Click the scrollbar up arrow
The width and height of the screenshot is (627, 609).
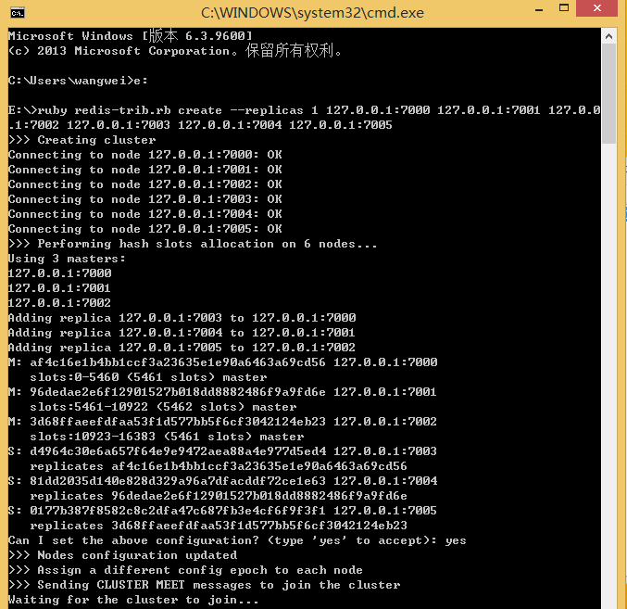click(x=609, y=36)
